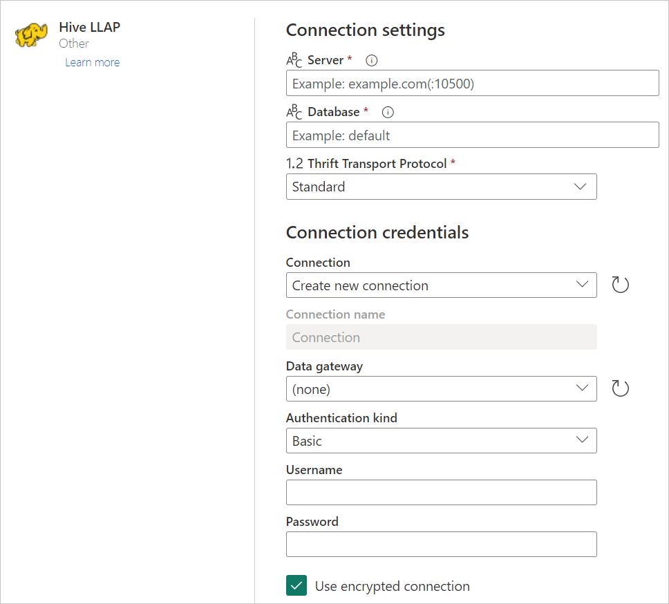This screenshot has width=669, height=604.
Task: Click the ABC text type icon beside Server
Action: 294,61
